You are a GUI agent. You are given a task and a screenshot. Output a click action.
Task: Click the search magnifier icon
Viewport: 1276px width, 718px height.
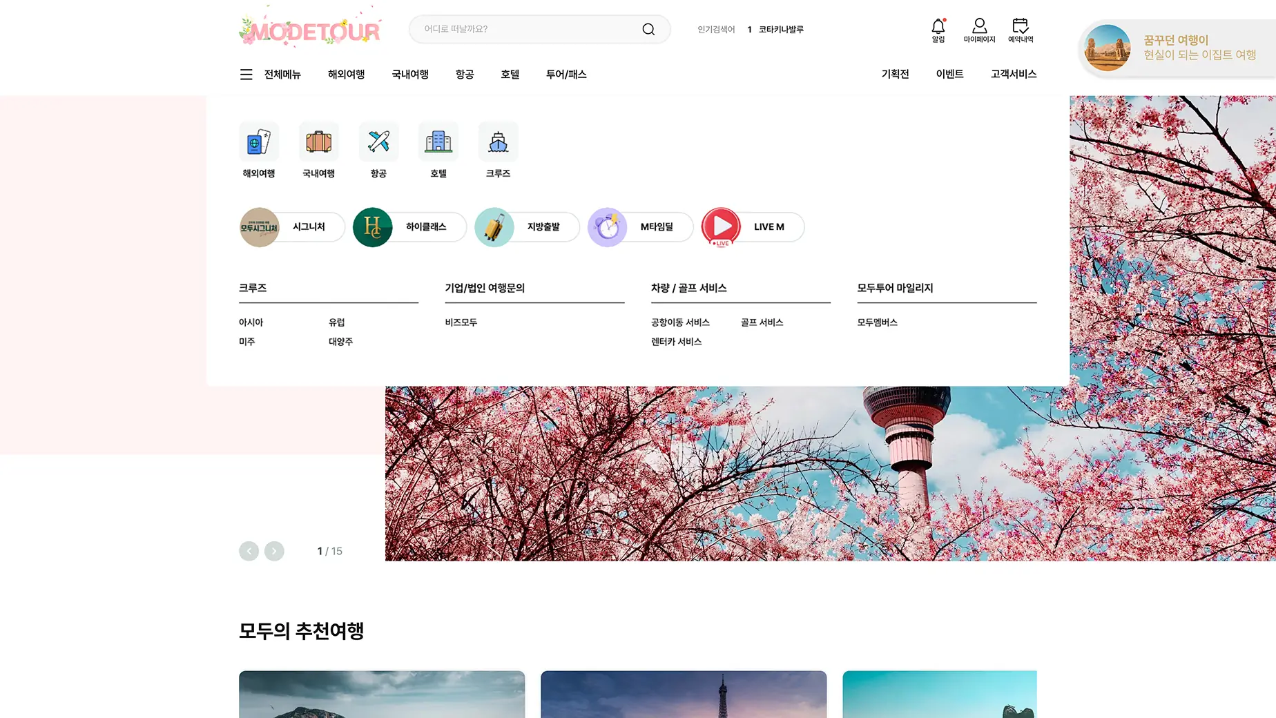tap(648, 29)
